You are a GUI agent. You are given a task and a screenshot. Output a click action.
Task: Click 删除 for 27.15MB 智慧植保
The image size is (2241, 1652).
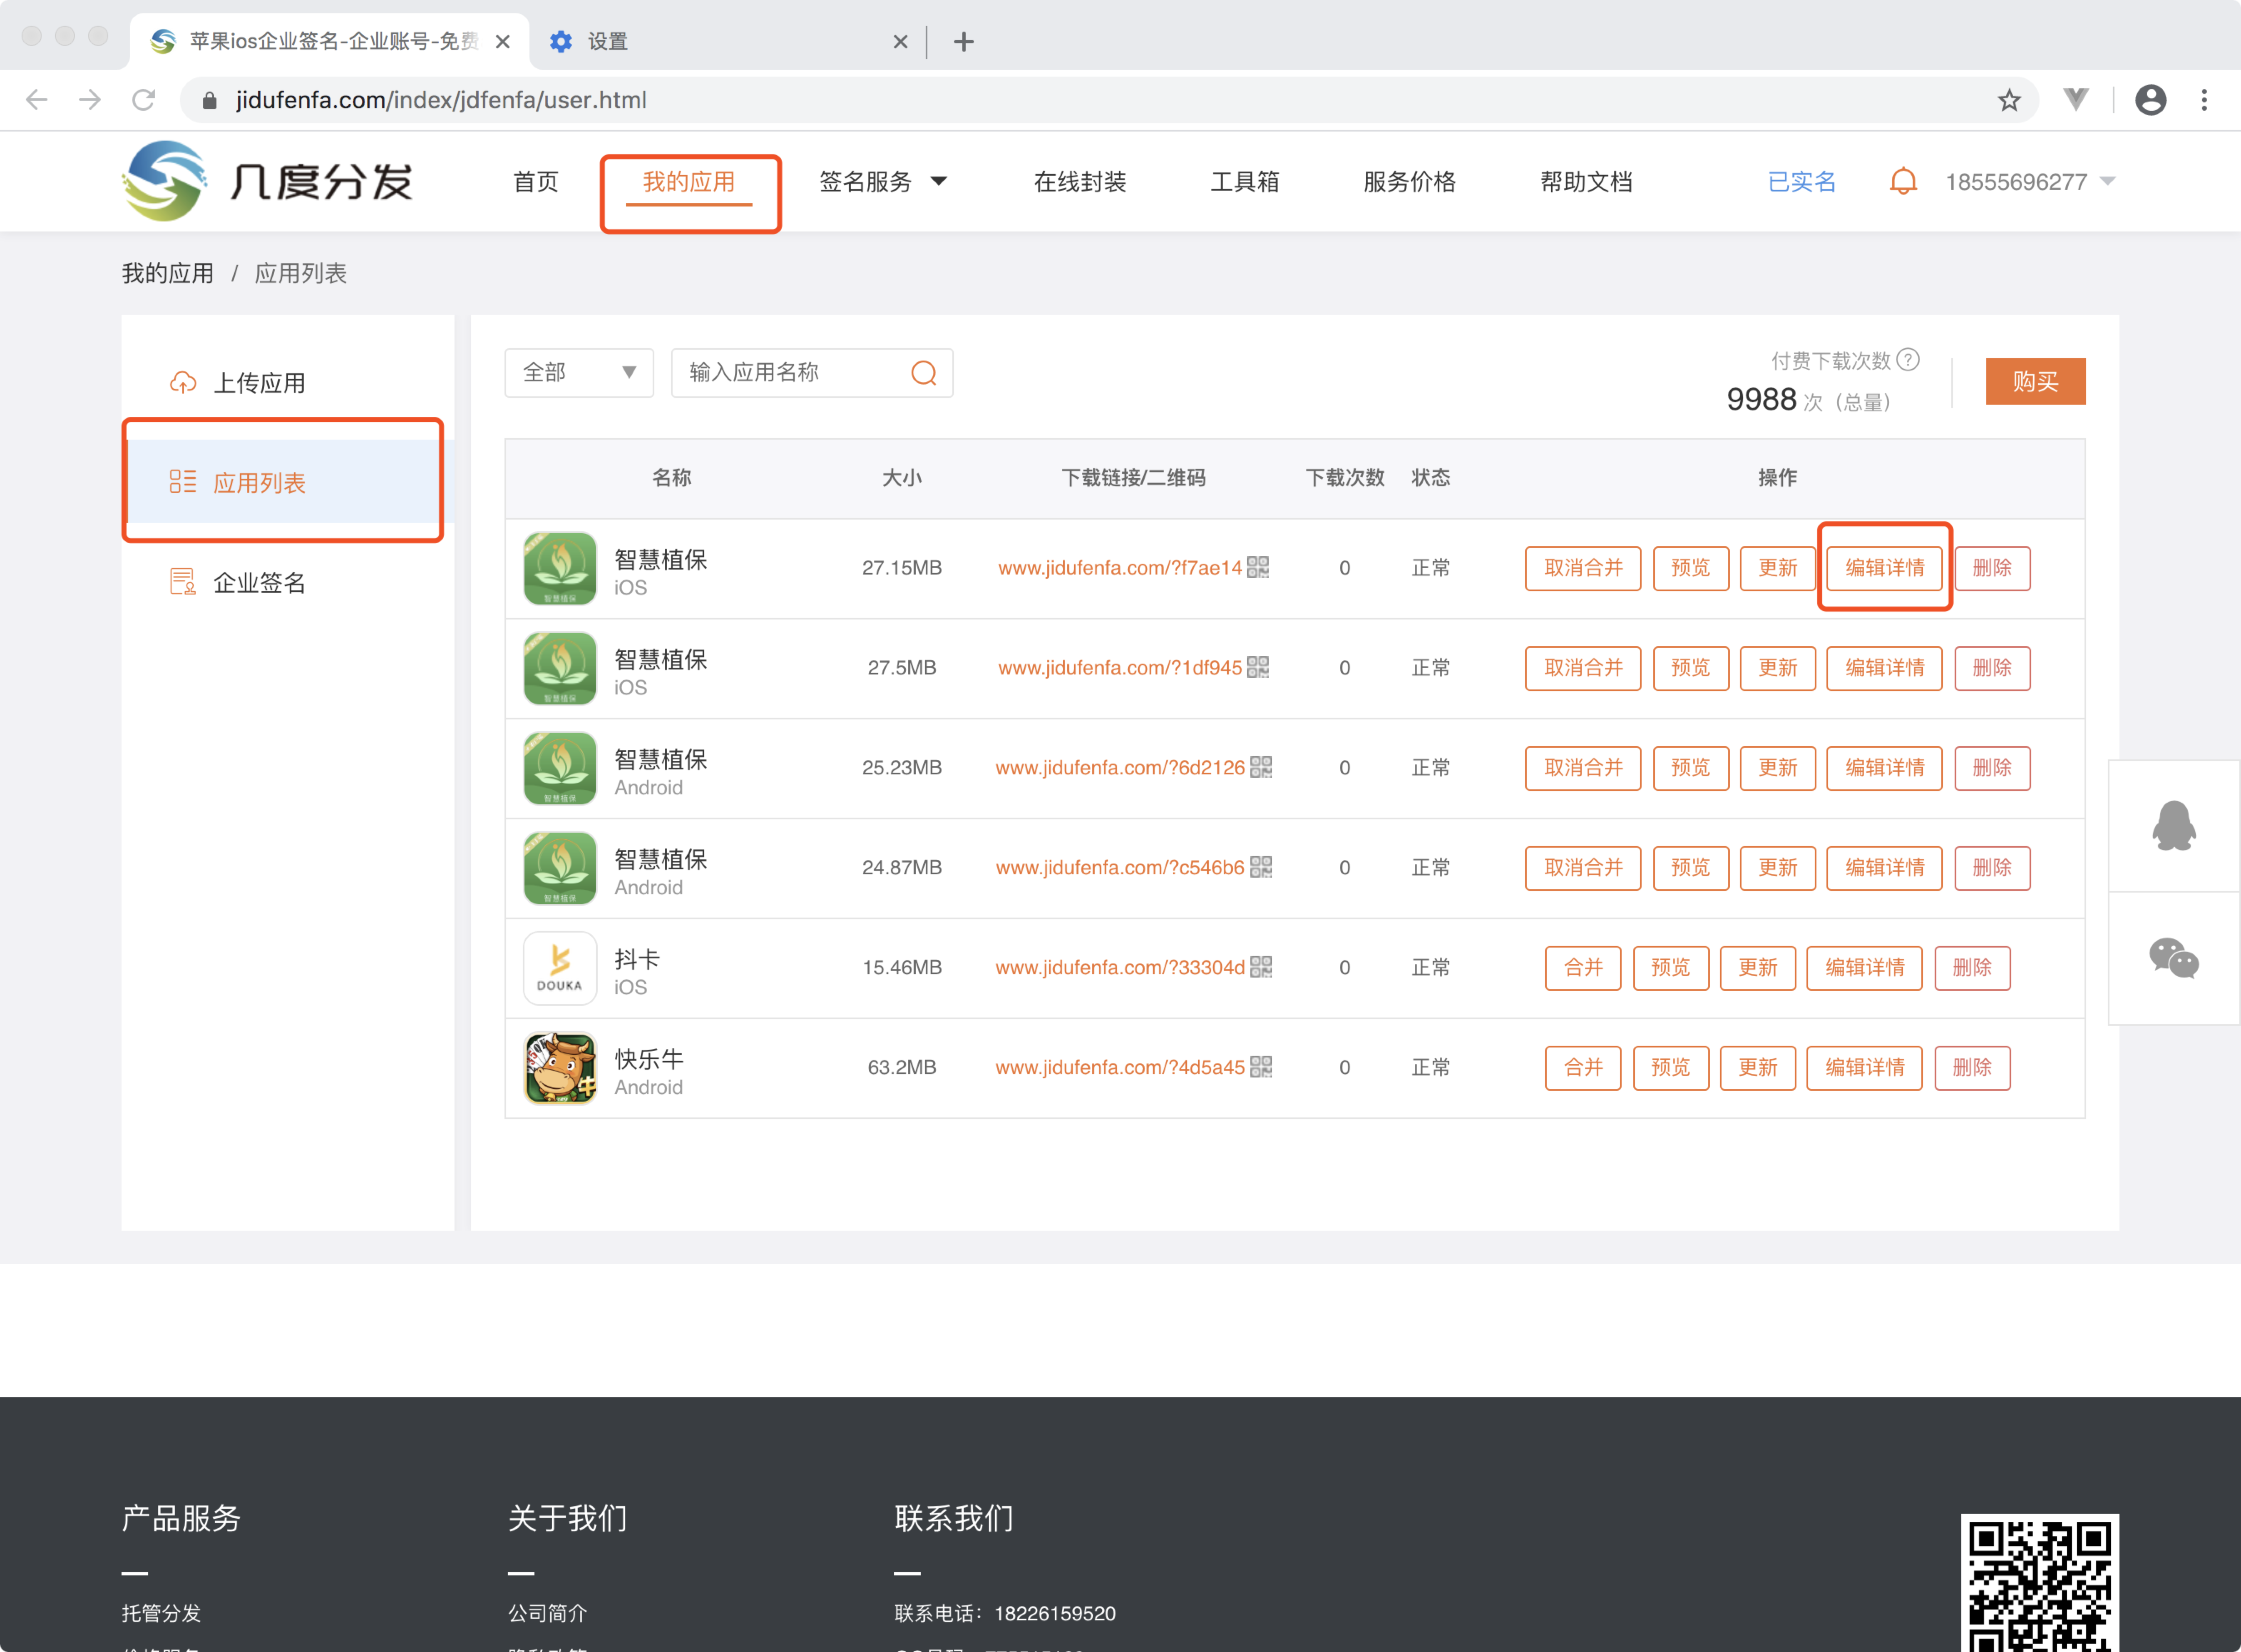click(x=1992, y=568)
